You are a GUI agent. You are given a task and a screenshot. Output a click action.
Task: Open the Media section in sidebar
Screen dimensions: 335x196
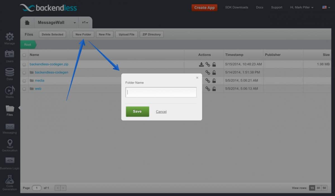(9, 92)
